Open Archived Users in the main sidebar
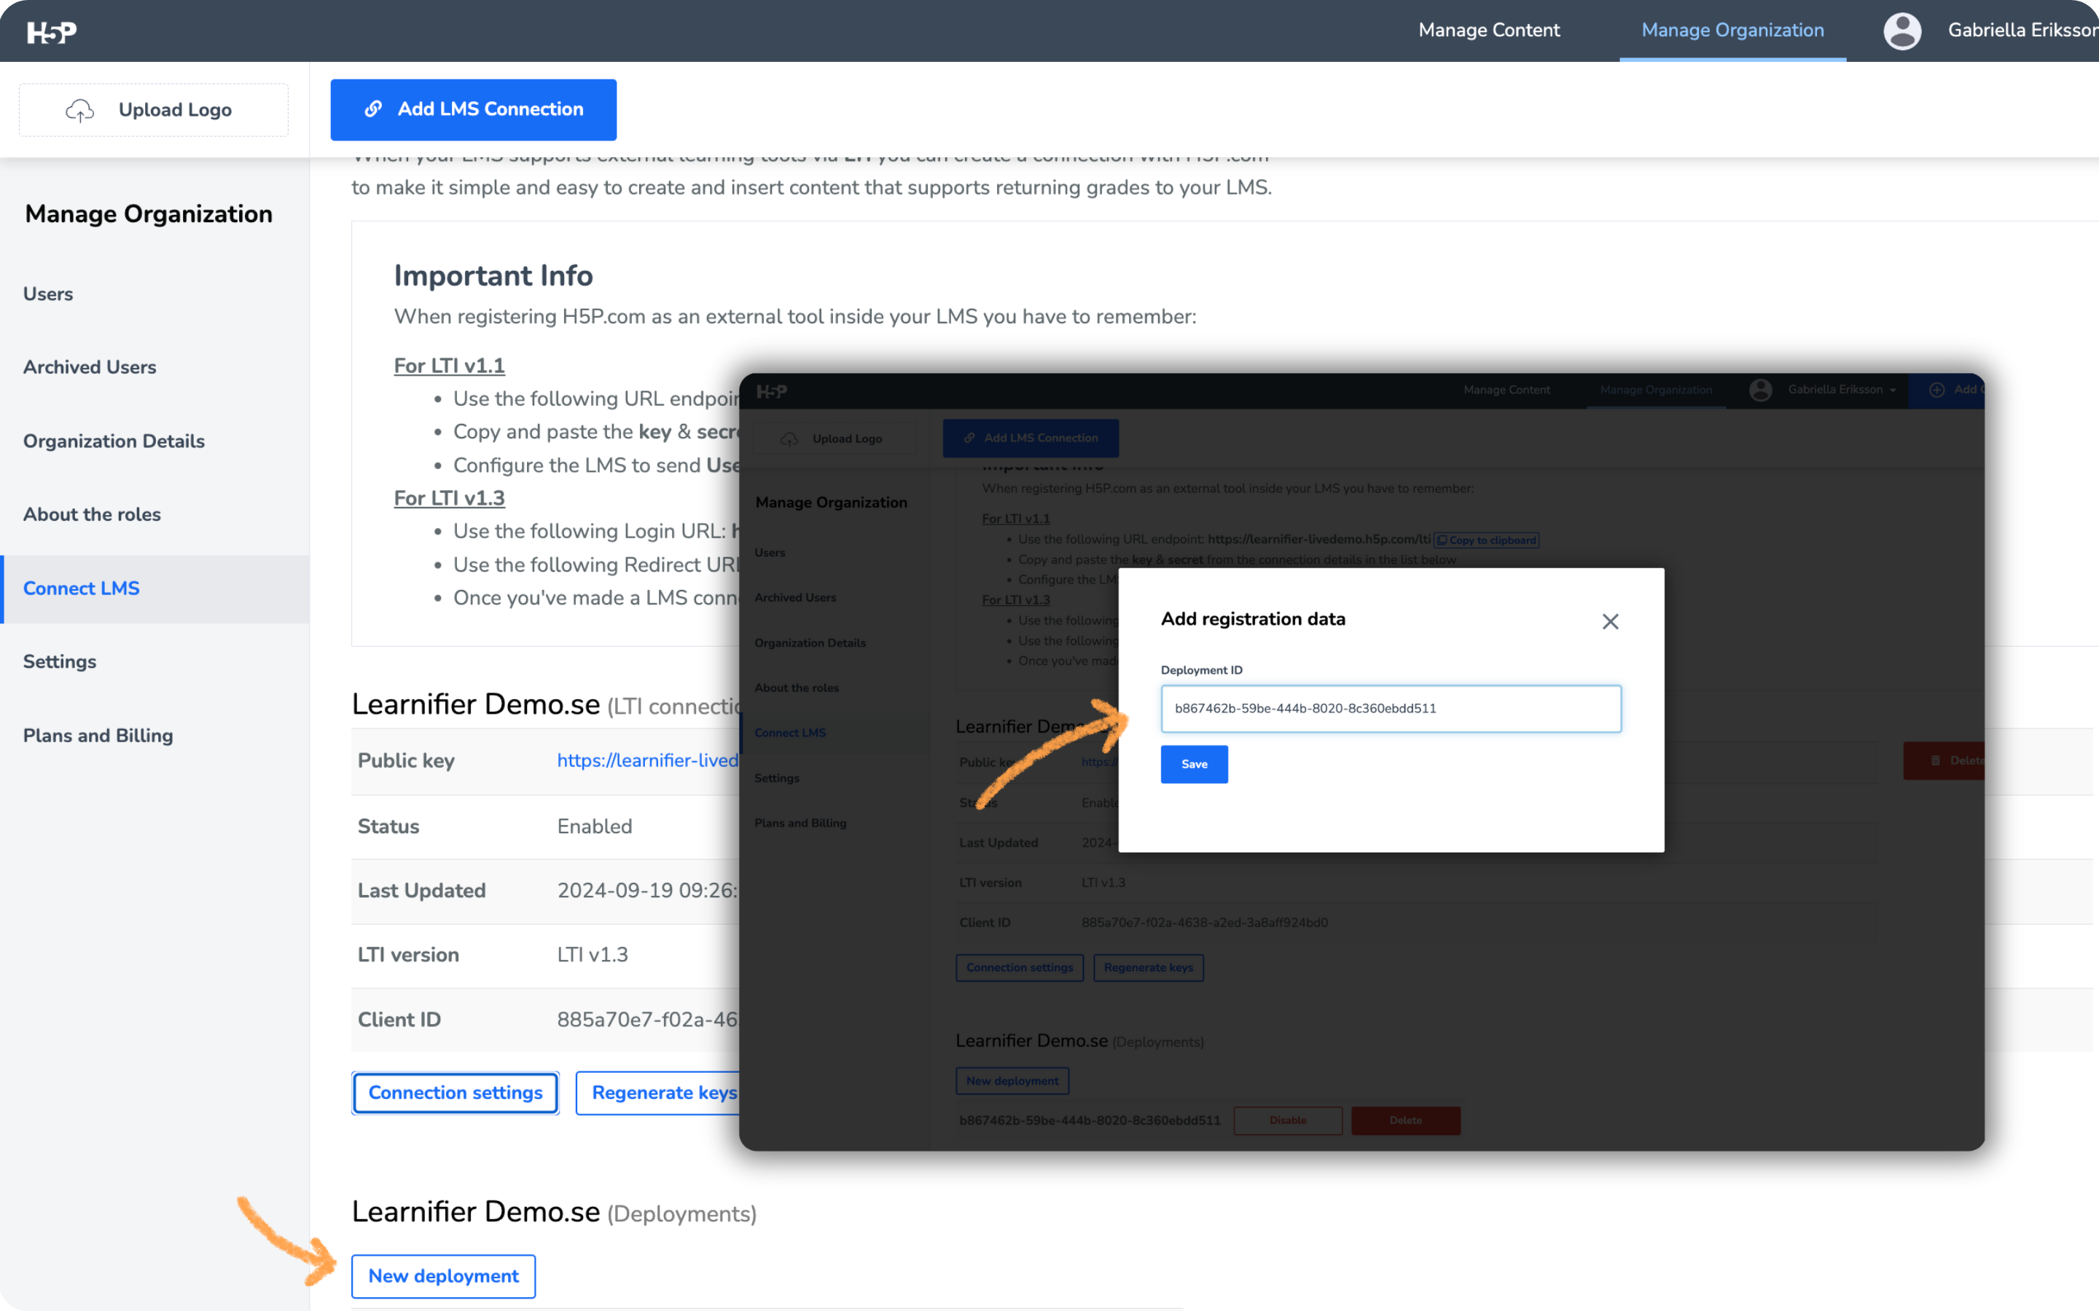Screen dimensions: 2099x1311 90,368
